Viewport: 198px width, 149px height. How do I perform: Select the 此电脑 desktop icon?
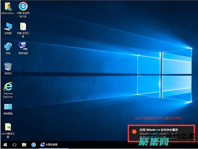[8, 26]
